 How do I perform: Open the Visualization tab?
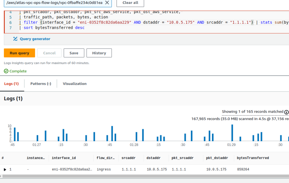tap(75, 84)
